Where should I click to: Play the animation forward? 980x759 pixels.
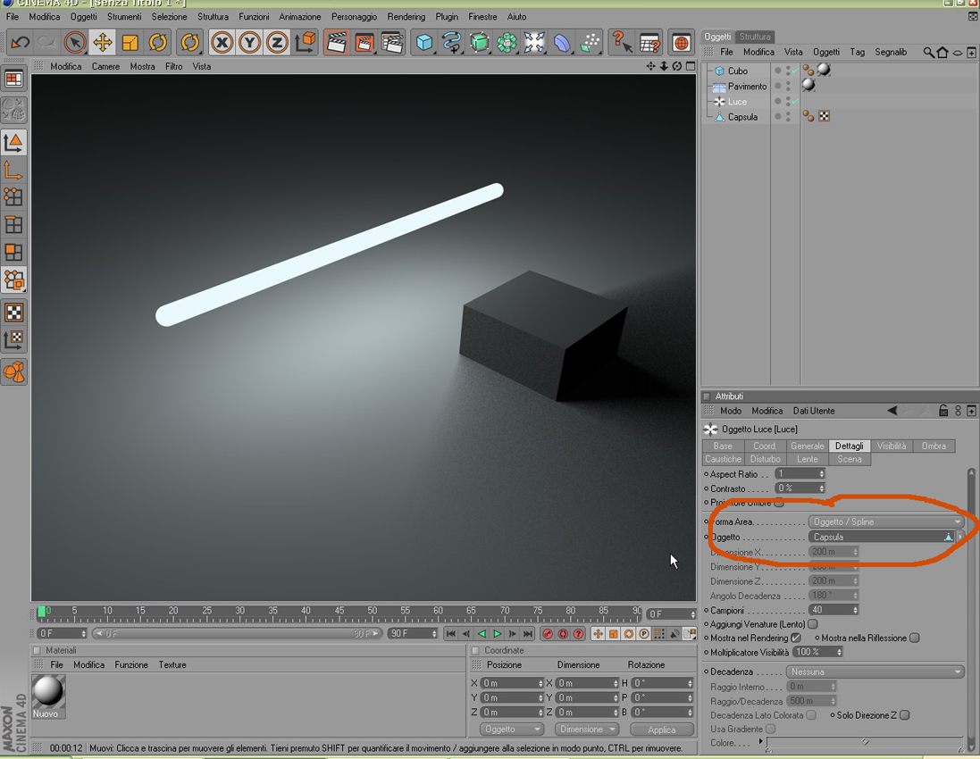[497, 633]
